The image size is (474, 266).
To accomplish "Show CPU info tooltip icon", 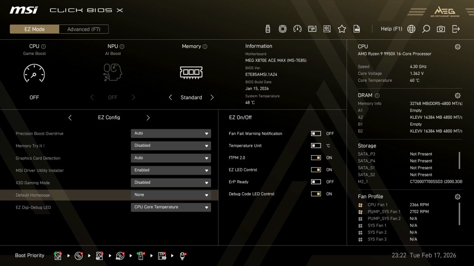I will (x=44, y=47).
